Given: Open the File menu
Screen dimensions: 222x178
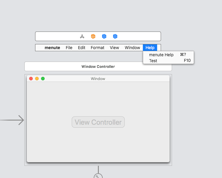Looking at the screenshot, I should [69, 48].
